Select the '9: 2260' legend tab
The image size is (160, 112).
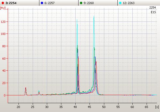point(98,3)
